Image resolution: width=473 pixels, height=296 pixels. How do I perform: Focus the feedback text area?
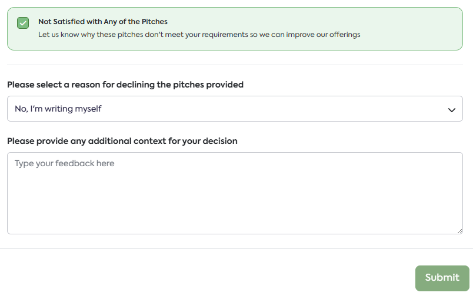tap(235, 194)
